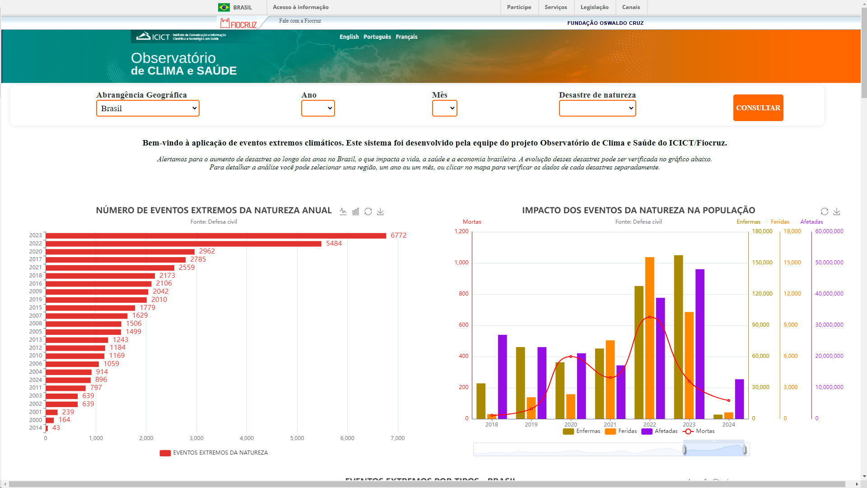Click the 2017 bar with 2785 events
Screen dimensions: 867x488
(x=116, y=260)
